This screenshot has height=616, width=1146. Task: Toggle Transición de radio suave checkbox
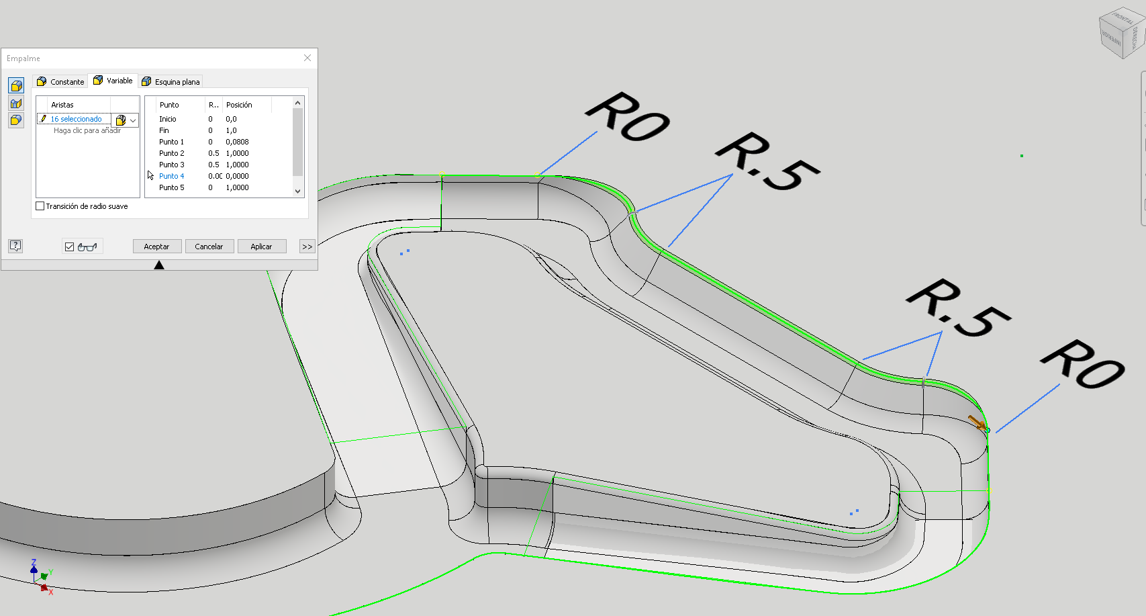tap(40, 206)
